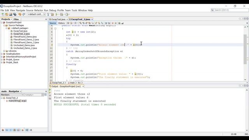Open the Refactor menu
The width and height of the screenshot is (249, 140).
39,10
